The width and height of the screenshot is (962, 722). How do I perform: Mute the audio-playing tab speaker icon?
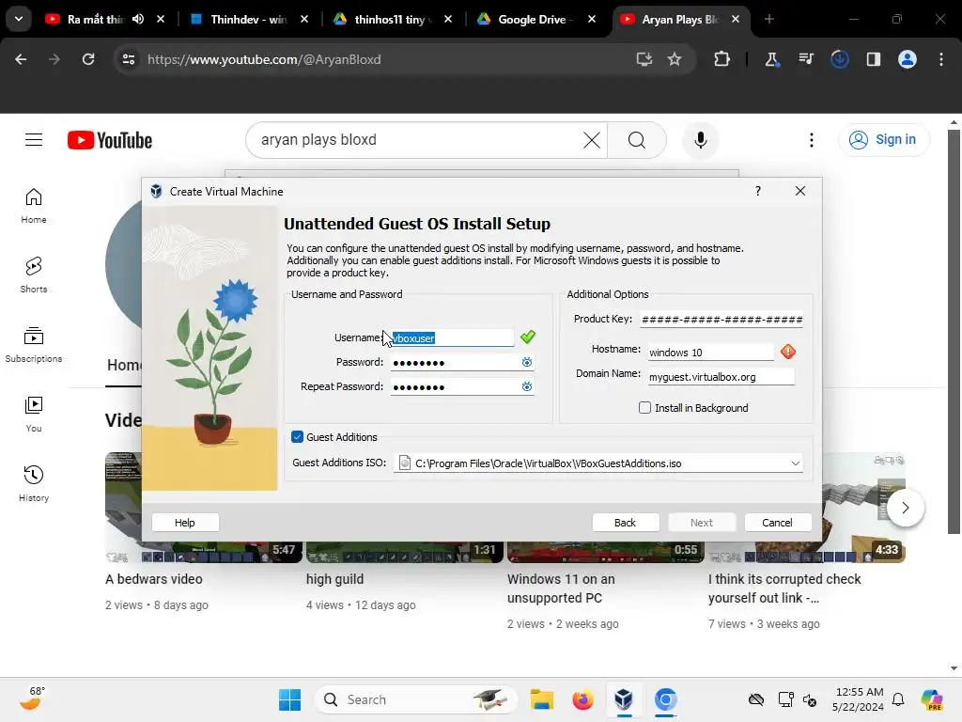138,19
